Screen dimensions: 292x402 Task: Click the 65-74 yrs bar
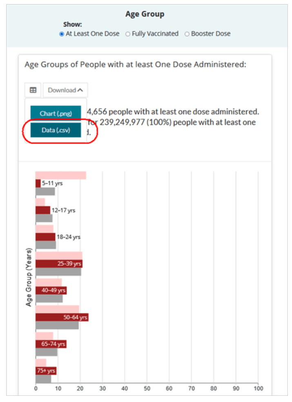[x=51, y=344]
